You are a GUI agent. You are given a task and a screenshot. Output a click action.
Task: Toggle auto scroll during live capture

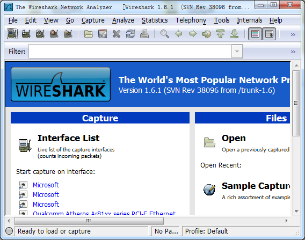click(269, 34)
